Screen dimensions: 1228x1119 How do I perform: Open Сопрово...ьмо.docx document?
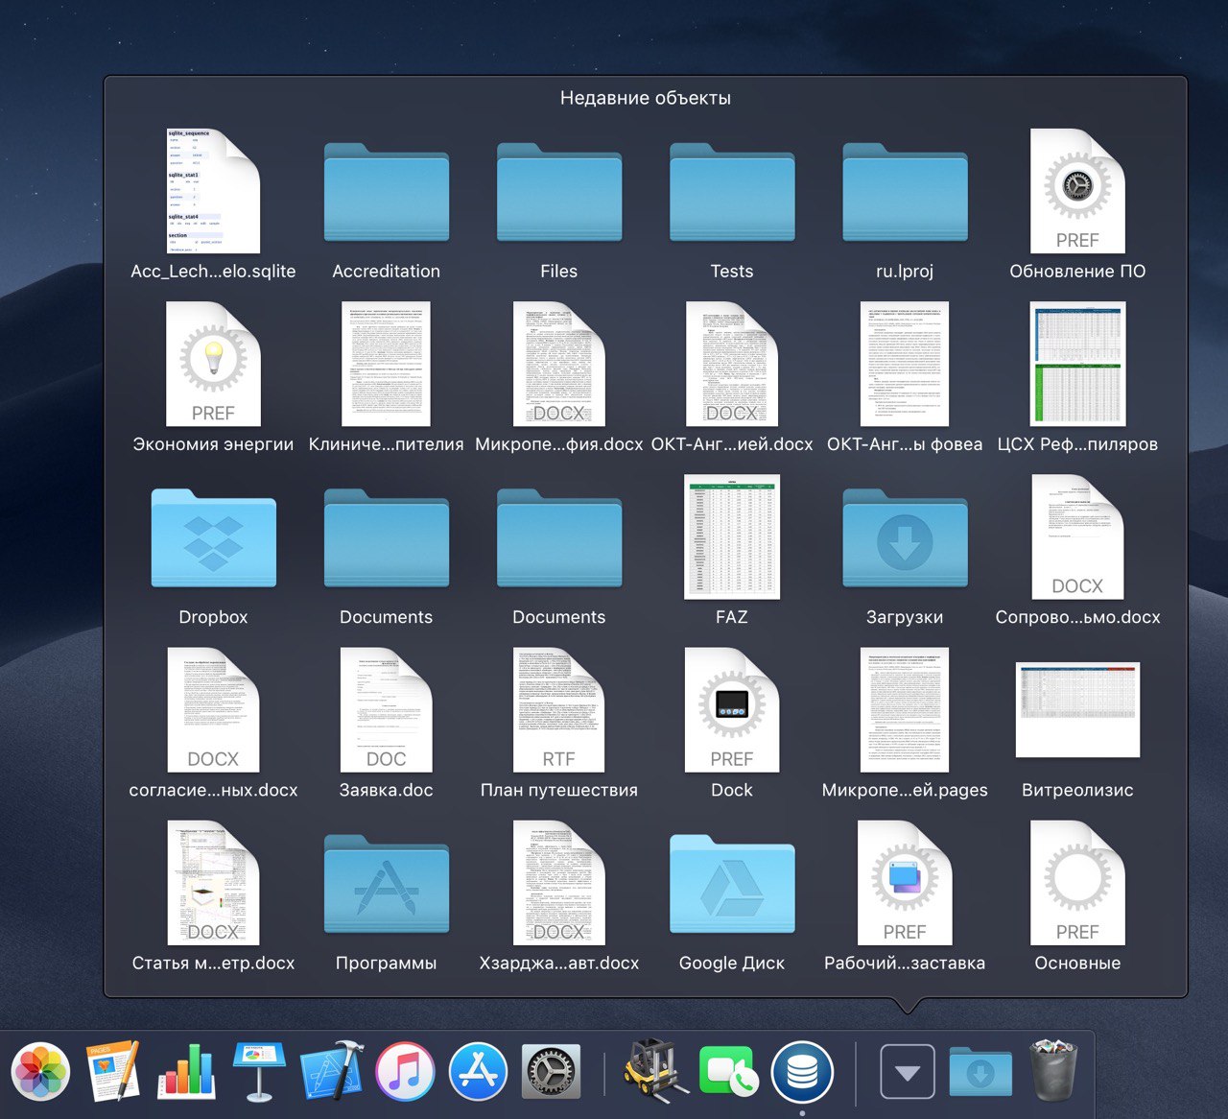(1077, 536)
